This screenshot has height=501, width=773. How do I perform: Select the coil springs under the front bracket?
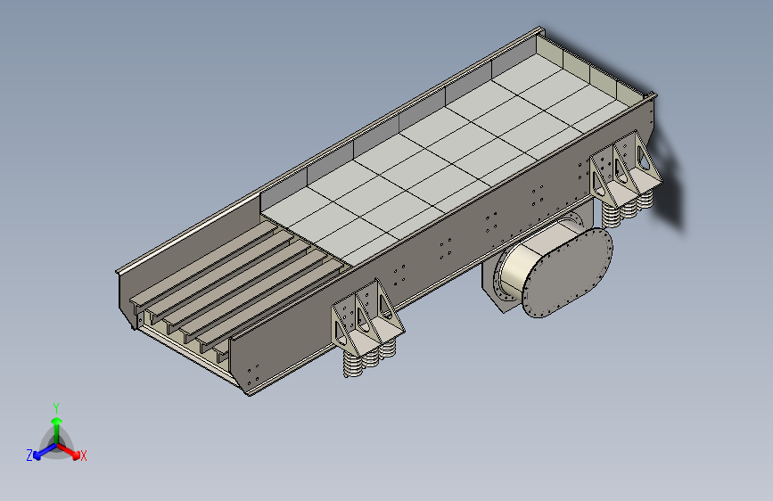[370, 358]
